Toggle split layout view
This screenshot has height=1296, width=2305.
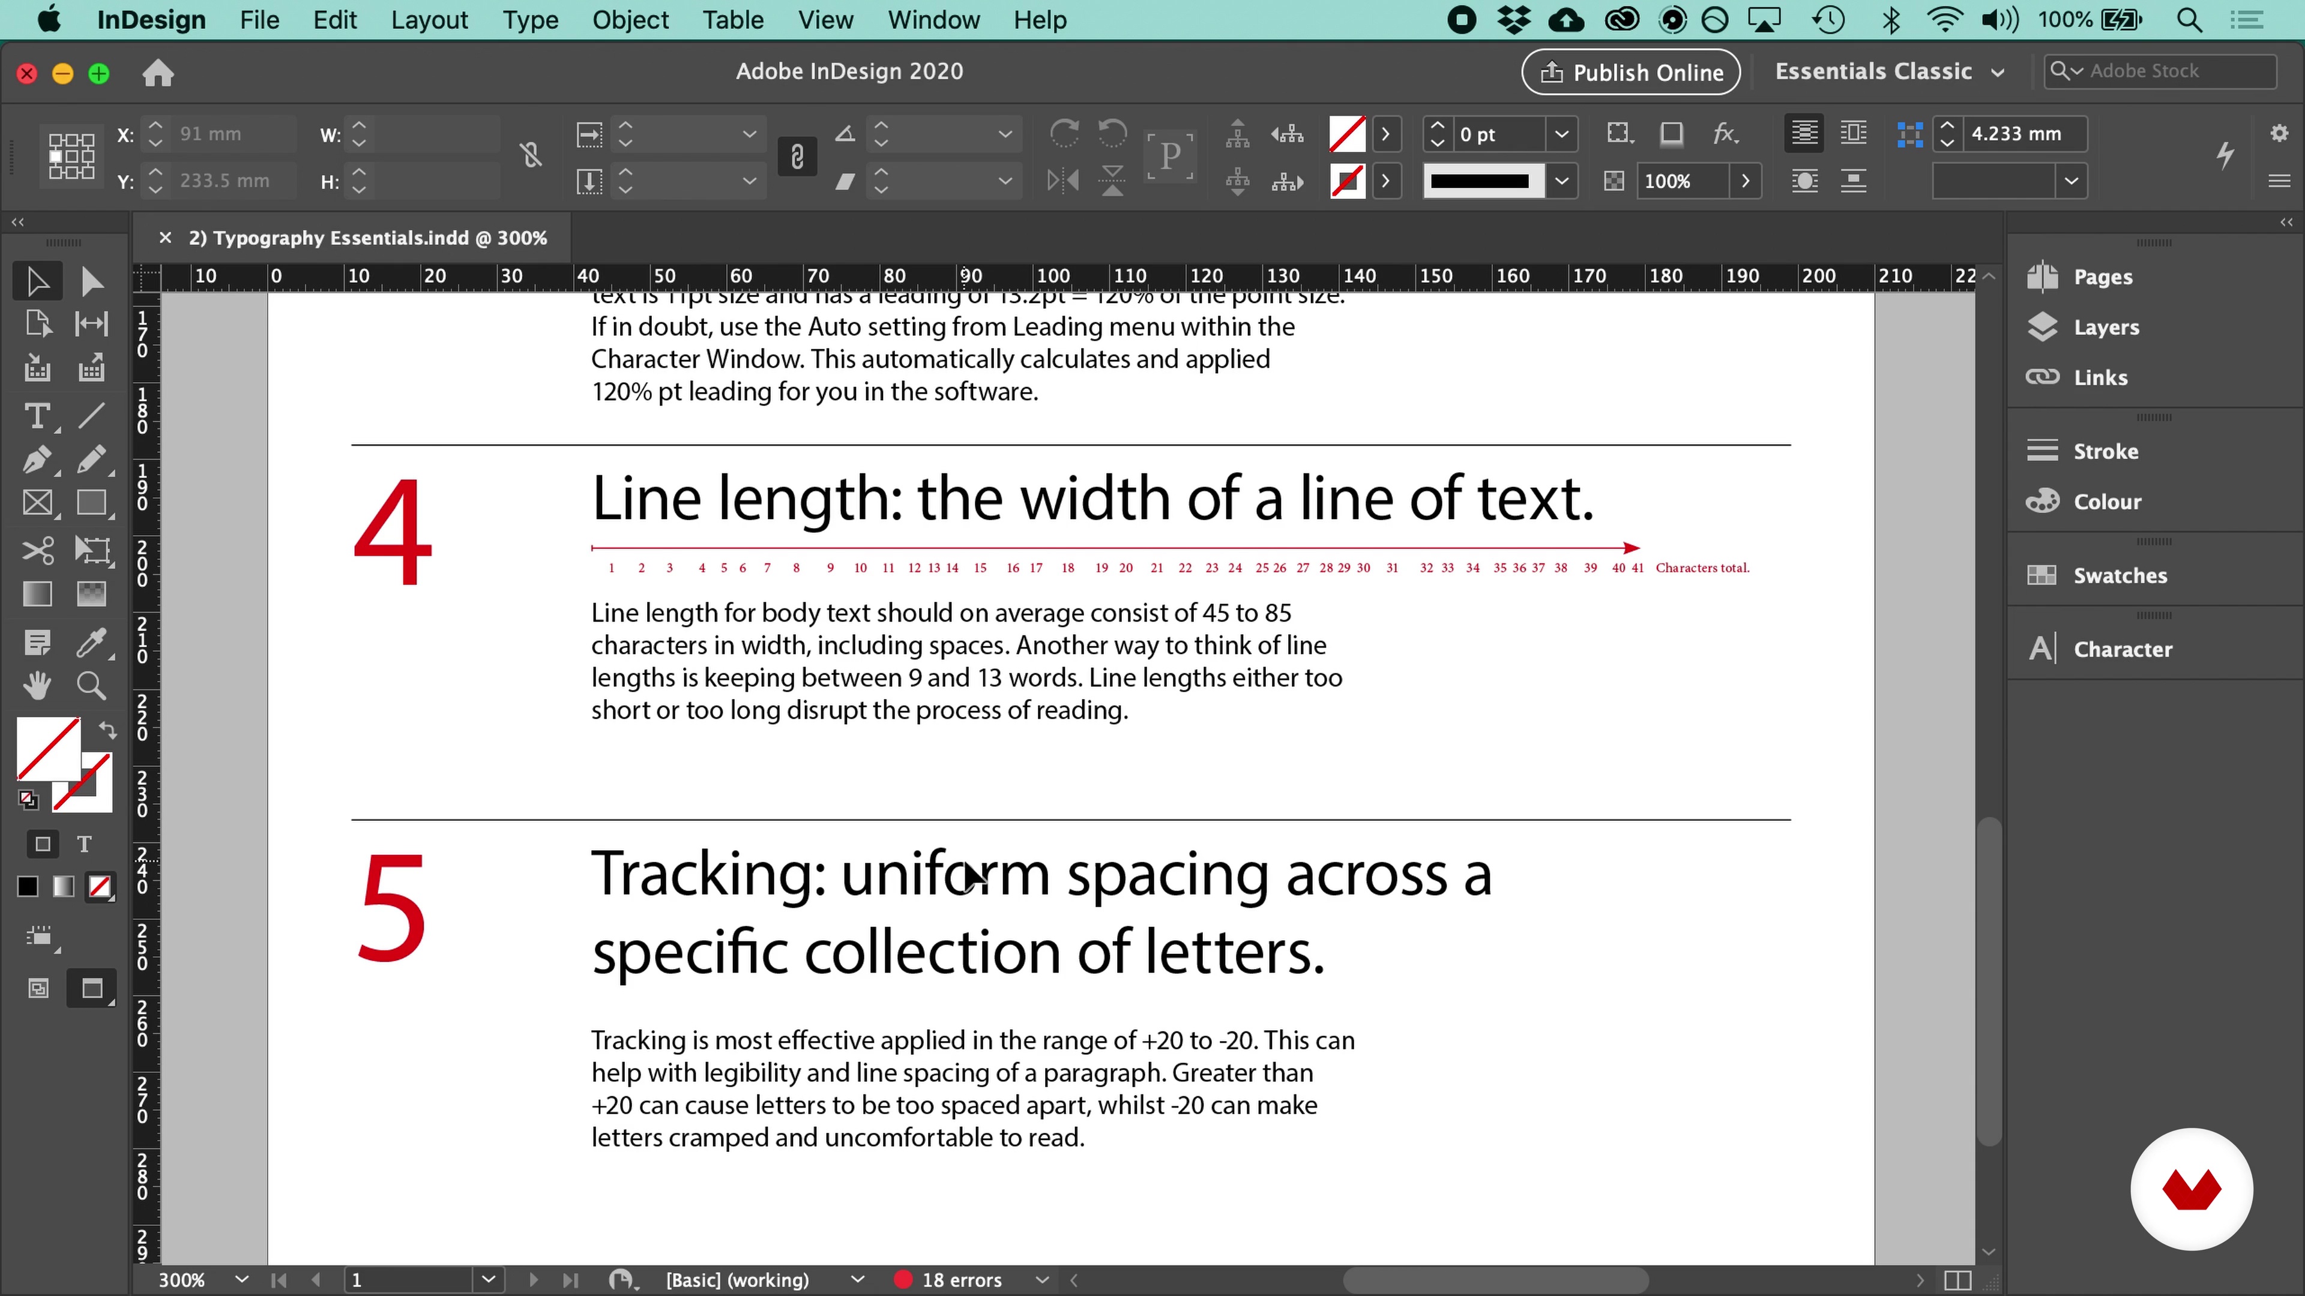coord(1958,1280)
